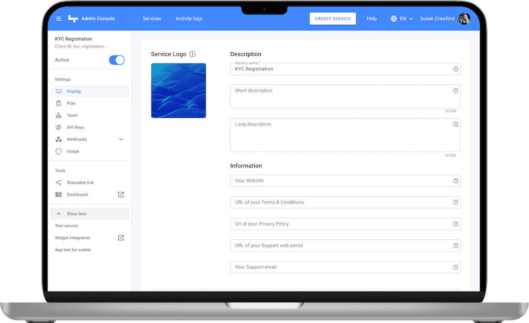Select the Display settings item

click(90, 91)
